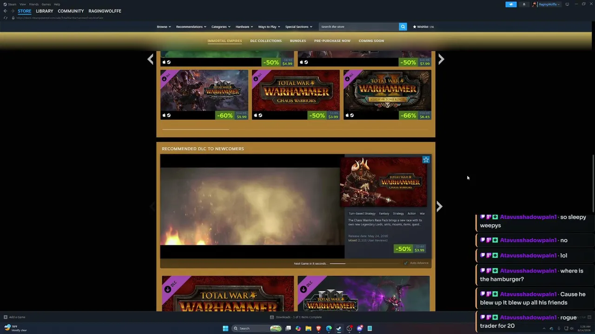
Task: Open the taskbar clock showing 1:26 AM
Action: [x=584, y=328]
